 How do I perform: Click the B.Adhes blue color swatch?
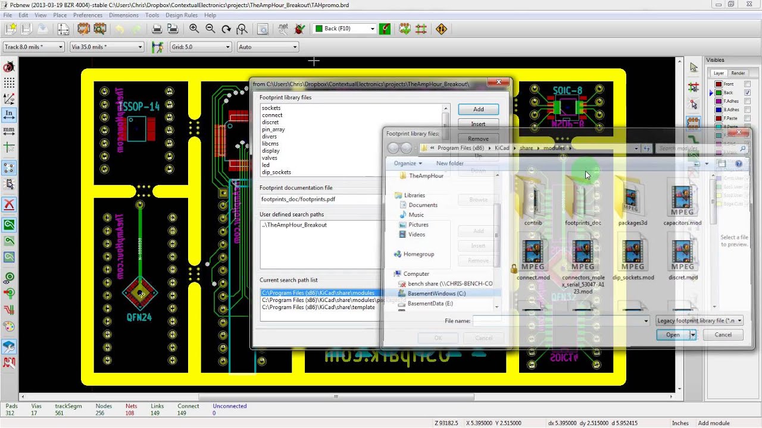click(x=719, y=109)
